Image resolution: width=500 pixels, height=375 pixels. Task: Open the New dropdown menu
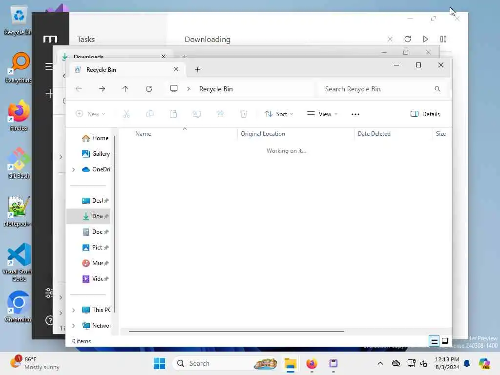tap(90, 114)
